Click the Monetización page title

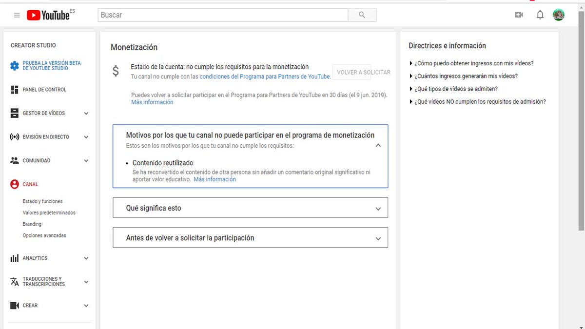(x=134, y=47)
